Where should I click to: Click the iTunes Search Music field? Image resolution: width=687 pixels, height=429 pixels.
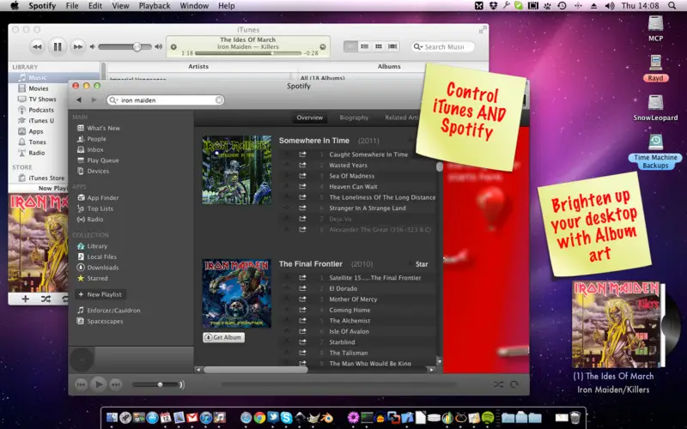point(443,46)
